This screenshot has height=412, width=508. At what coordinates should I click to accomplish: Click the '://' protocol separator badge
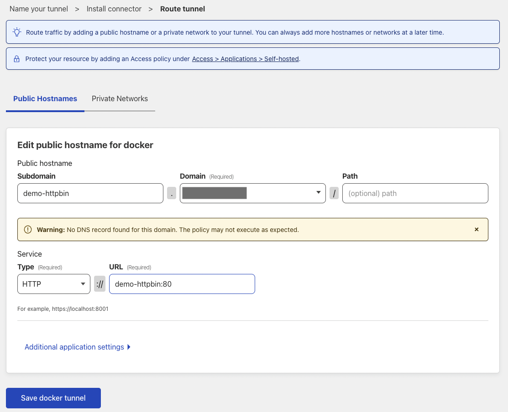coord(100,284)
